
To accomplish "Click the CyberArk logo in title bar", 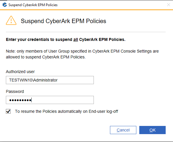I will [x=5, y=5].
